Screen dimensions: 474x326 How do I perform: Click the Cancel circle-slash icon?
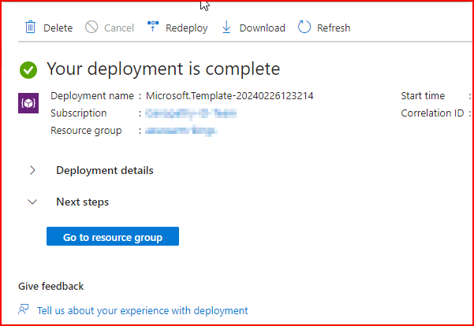pyautogui.click(x=91, y=27)
